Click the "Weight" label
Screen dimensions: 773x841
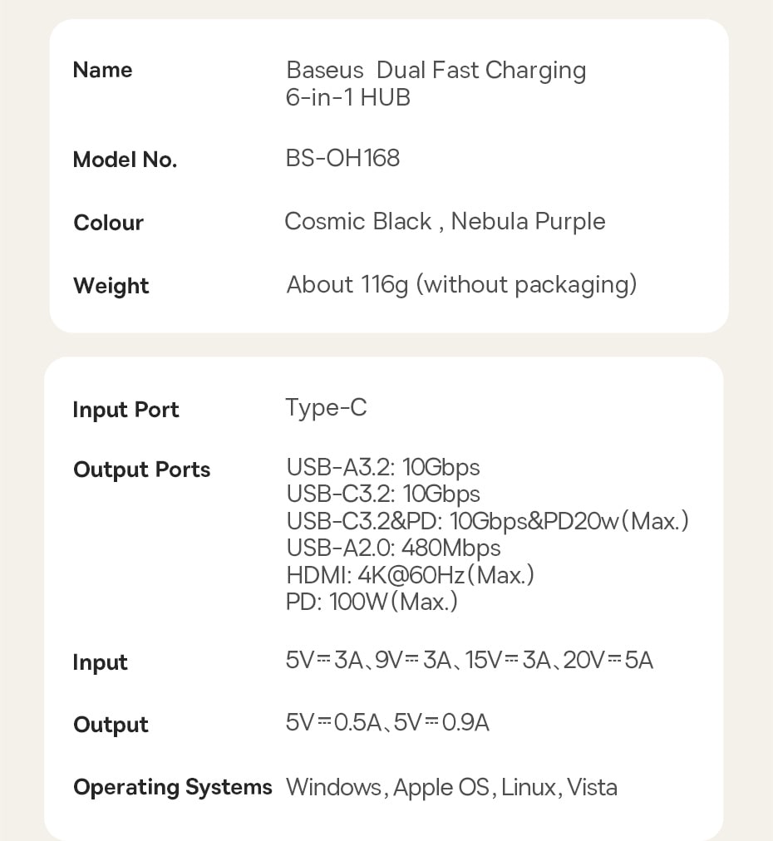click(111, 286)
